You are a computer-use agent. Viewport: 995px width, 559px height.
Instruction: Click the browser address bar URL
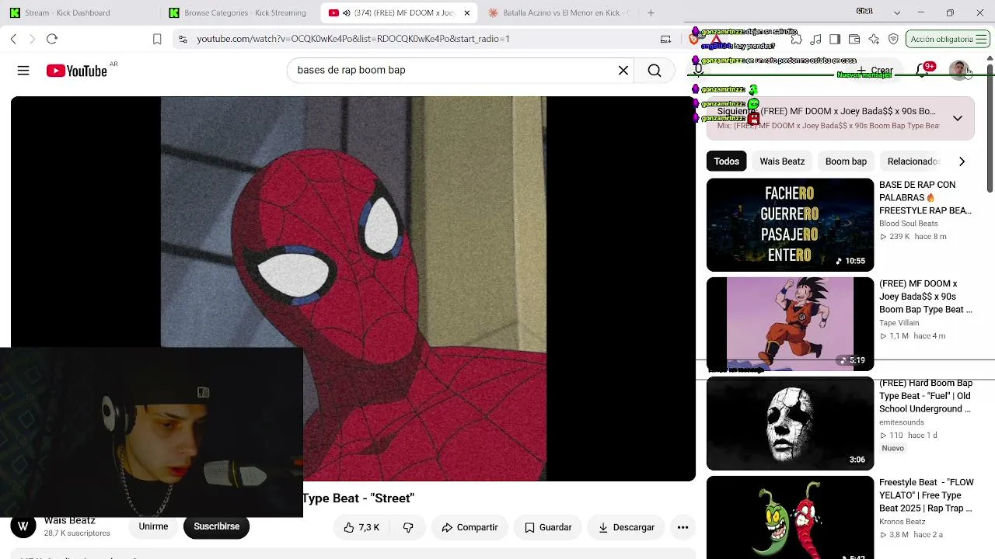pyautogui.click(x=353, y=39)
